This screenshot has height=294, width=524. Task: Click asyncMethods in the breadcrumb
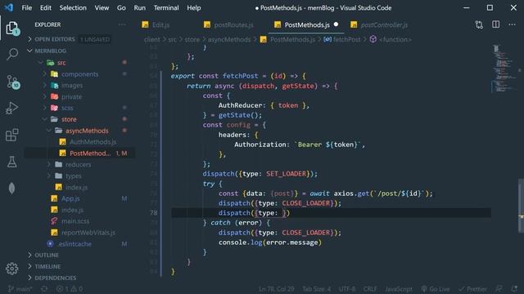(229, 40)
